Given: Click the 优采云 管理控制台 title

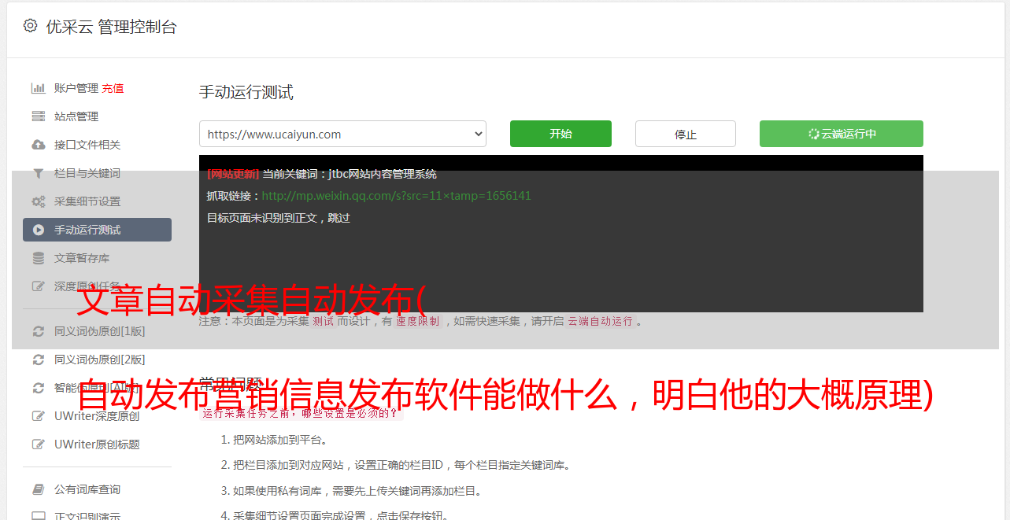Looking at the screenshot, I should 111,27.
